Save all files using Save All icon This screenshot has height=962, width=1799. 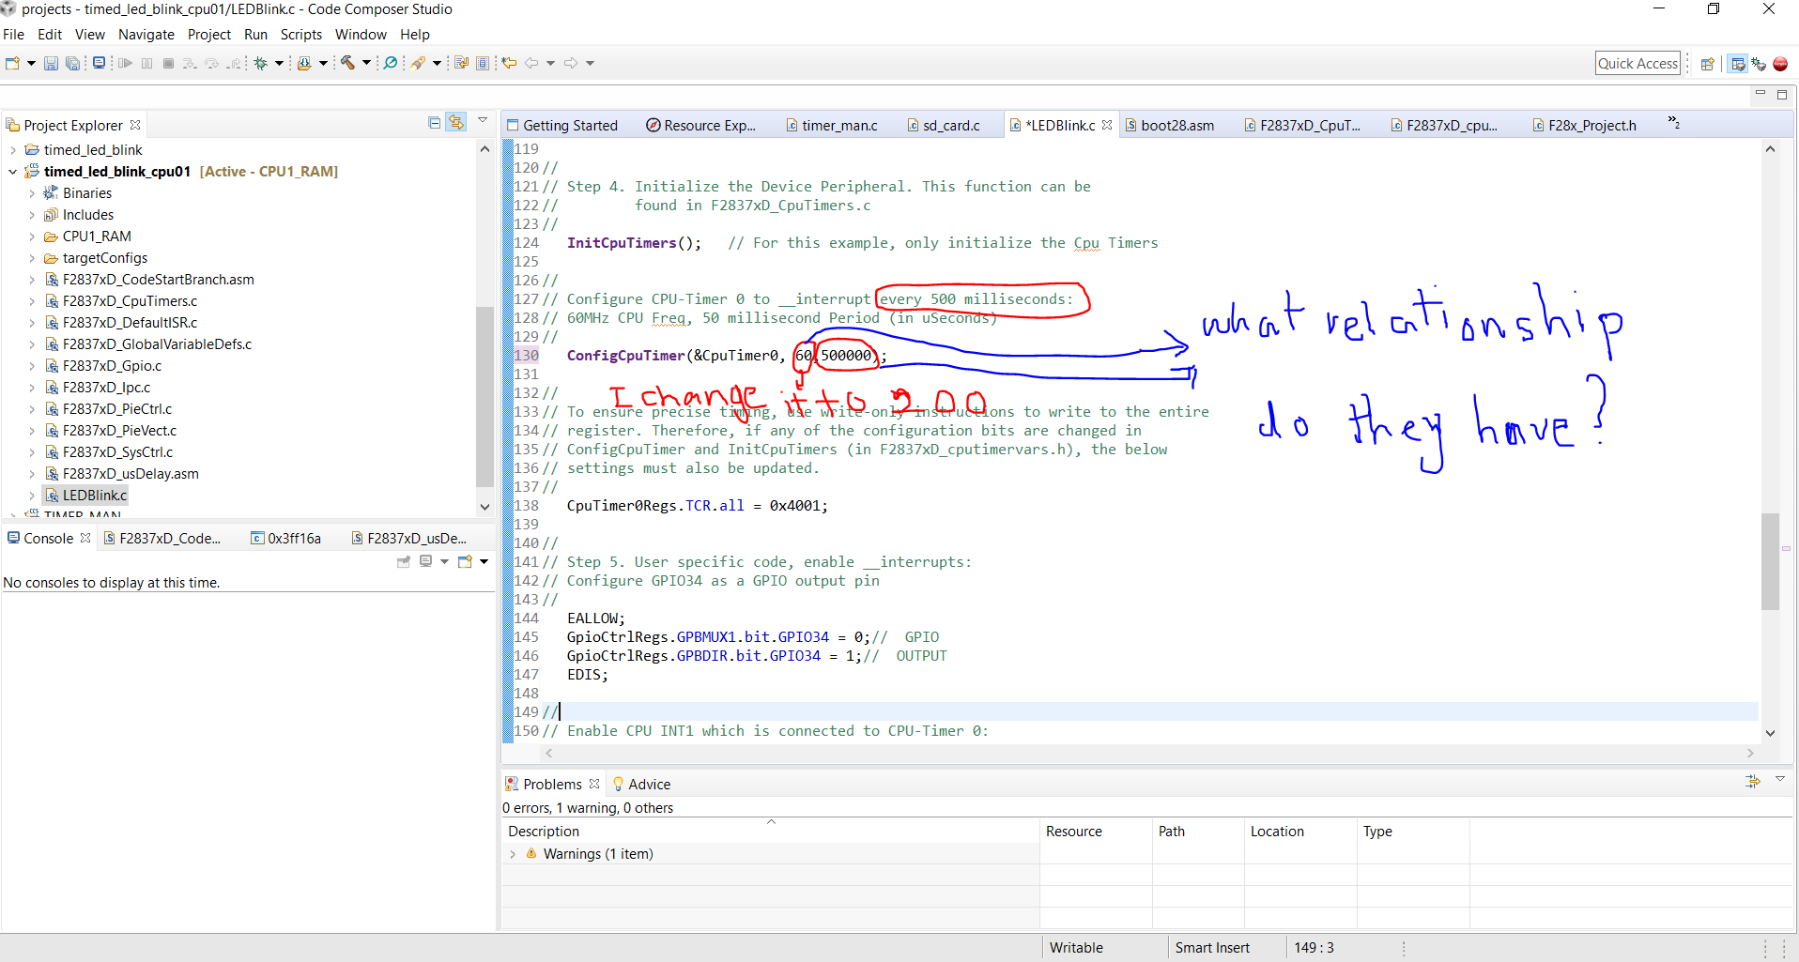[x=72, y=63]
